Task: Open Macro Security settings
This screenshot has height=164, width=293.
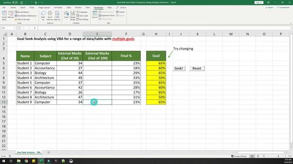Action: click(22, 19)
